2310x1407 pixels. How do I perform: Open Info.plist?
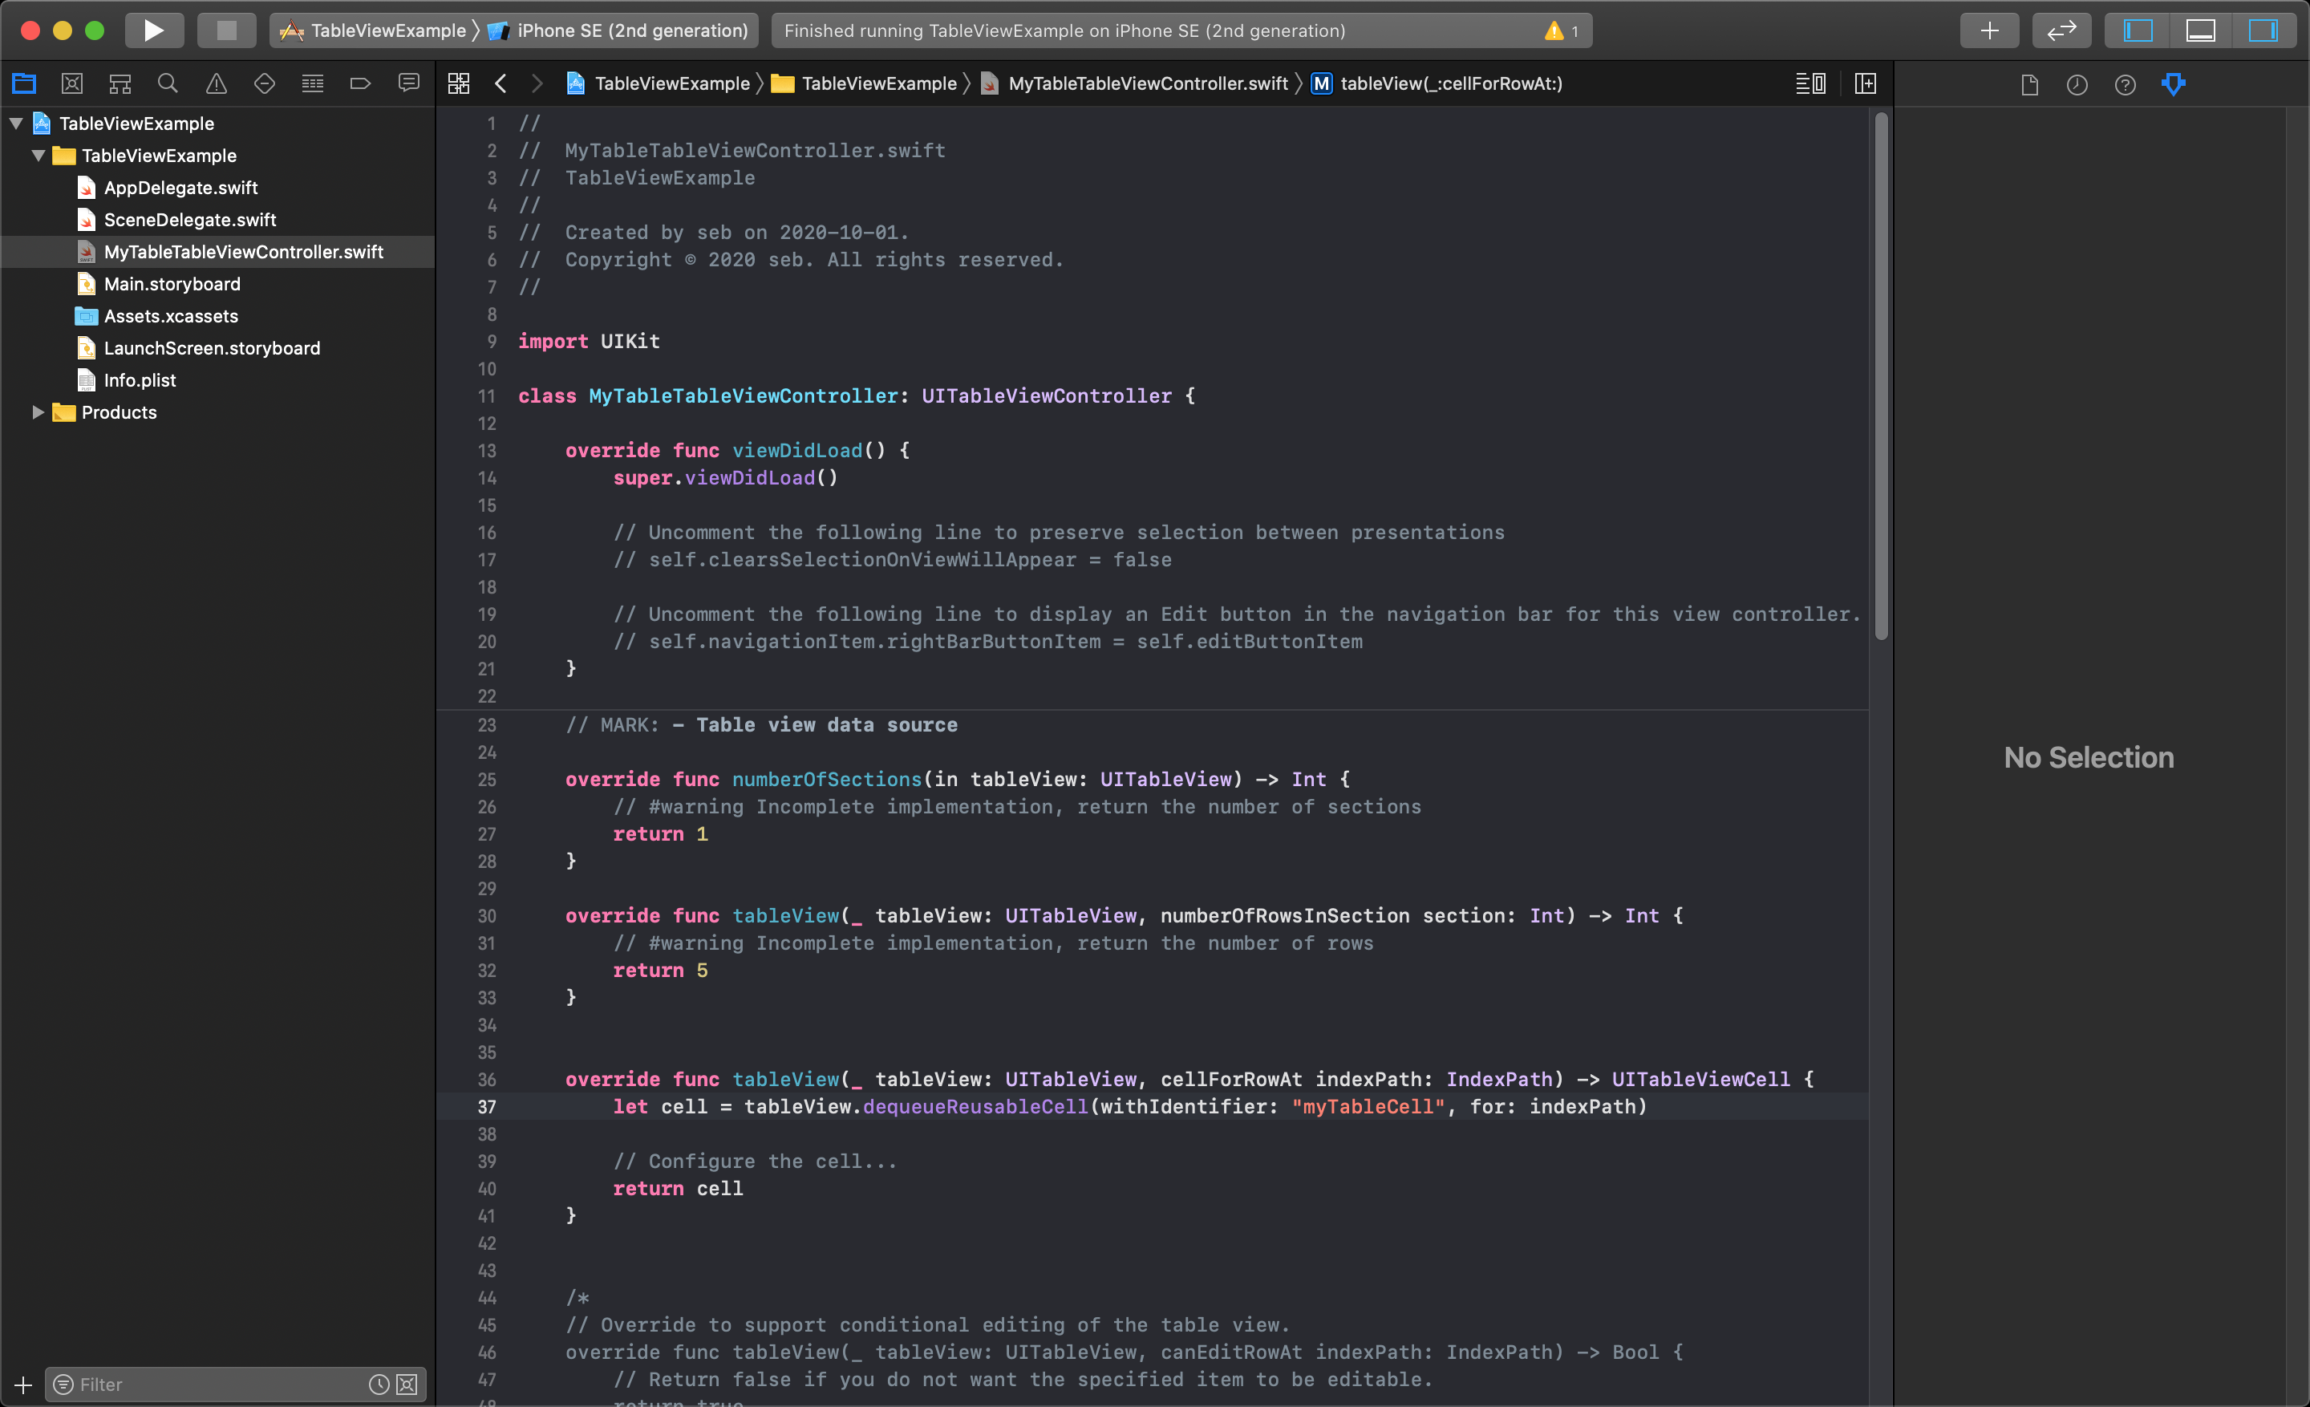[x=140, y=379]
